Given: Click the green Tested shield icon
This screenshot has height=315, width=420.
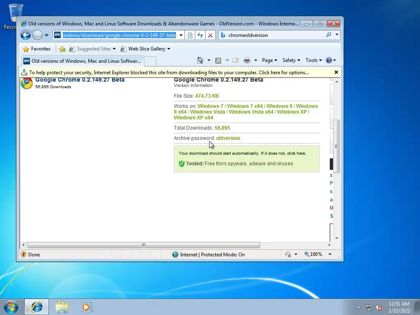Looking at the screenshot, I should (x=182, y=163).
